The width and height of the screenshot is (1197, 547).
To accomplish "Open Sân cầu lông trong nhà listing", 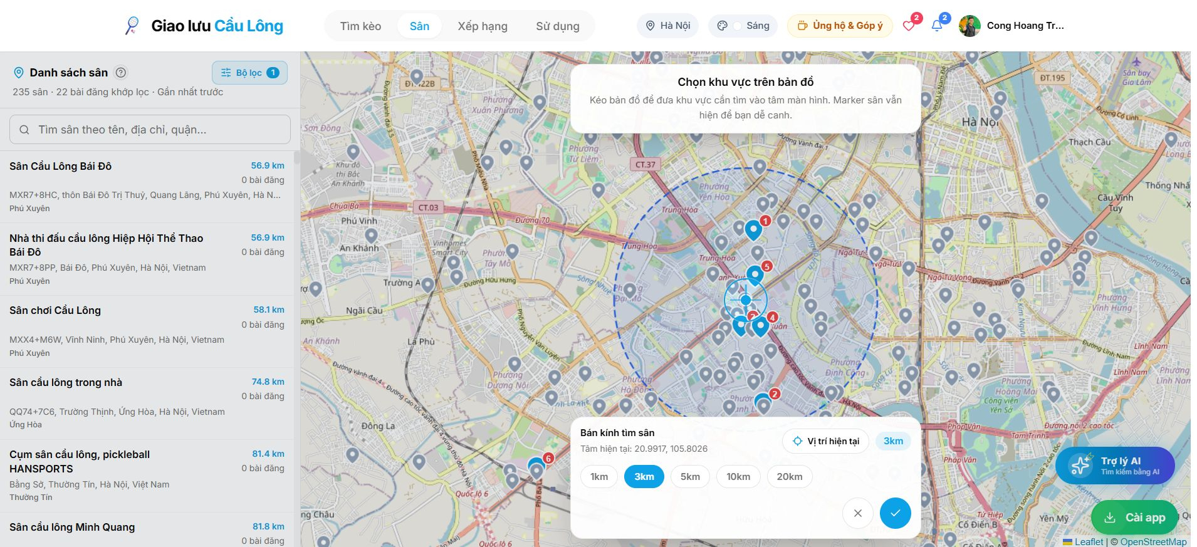I will [x=147, y=404].
